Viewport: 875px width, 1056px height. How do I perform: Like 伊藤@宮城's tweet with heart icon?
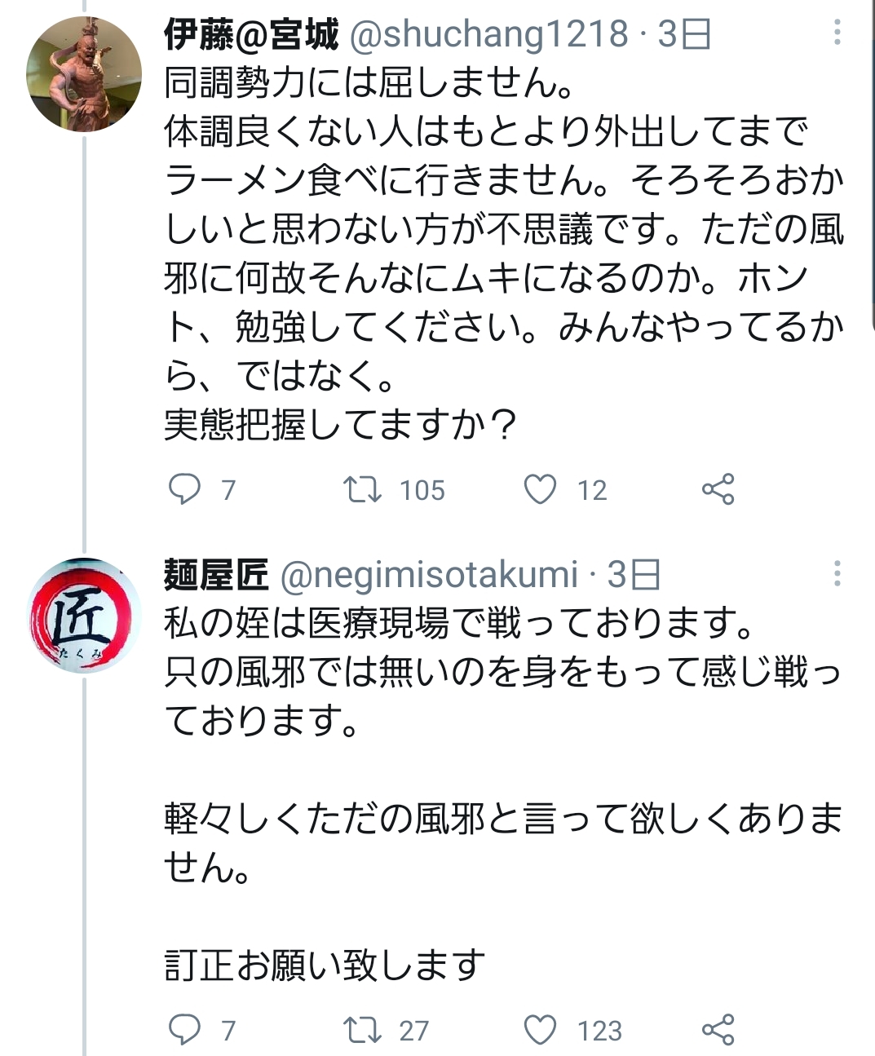(x=540, y=489)
